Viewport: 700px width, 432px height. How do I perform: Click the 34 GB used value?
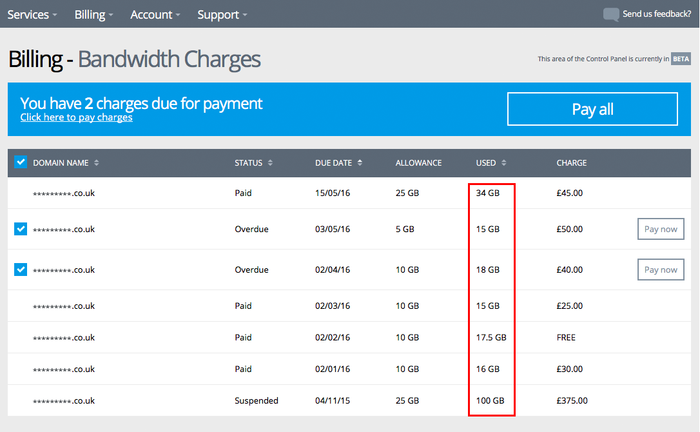[x=487, y=193]
